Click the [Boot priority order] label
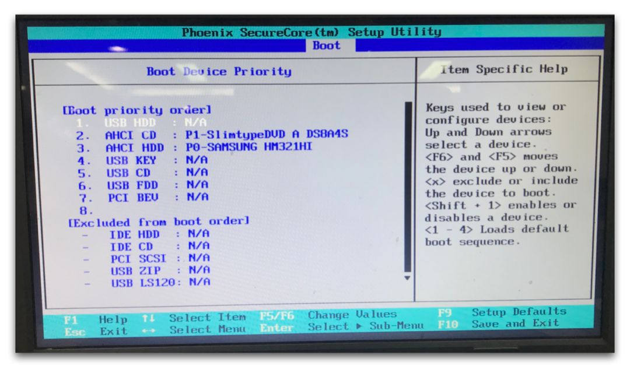 [136, 110]
